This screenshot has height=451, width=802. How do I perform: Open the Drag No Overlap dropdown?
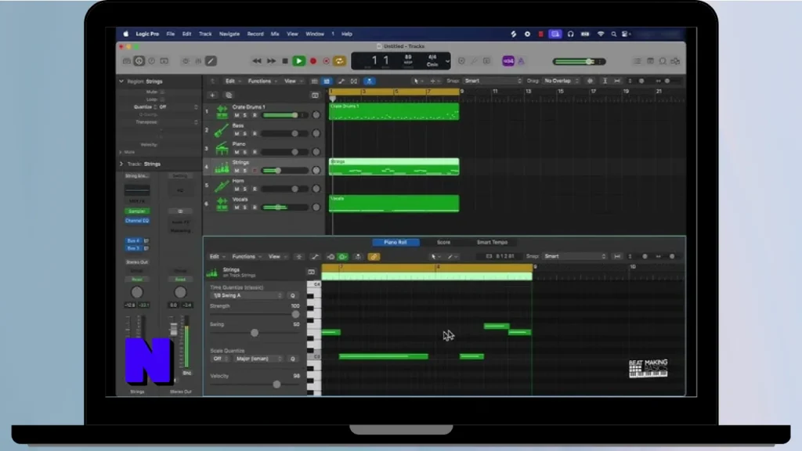(561, 81)
